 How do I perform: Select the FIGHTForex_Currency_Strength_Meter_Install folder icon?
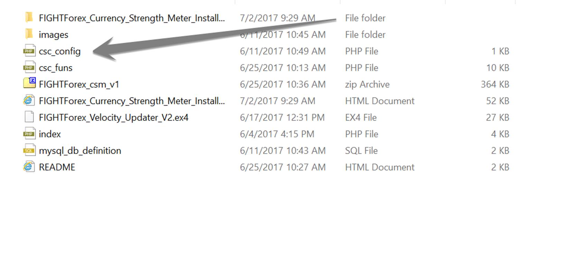(29, 17)
